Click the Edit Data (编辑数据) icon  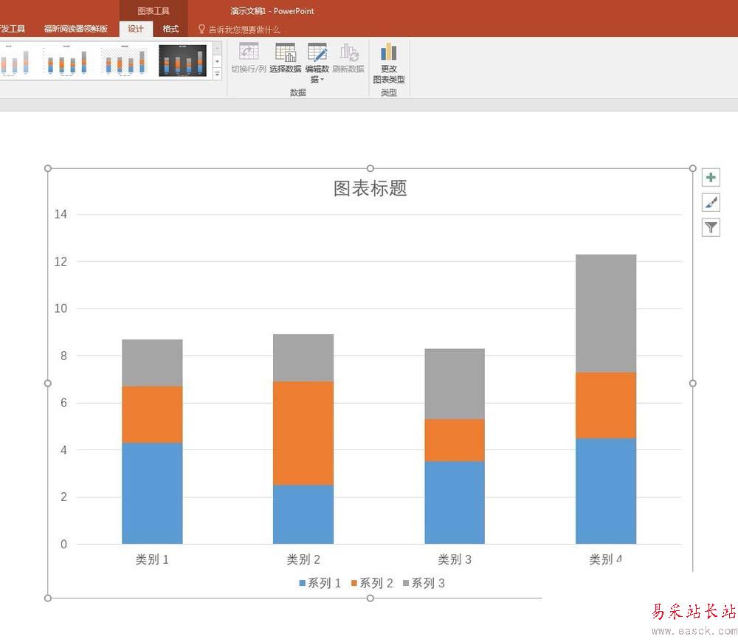tap(317, 52)
